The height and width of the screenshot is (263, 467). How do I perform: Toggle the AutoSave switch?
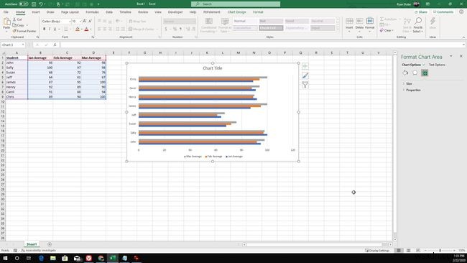(24, 4)
